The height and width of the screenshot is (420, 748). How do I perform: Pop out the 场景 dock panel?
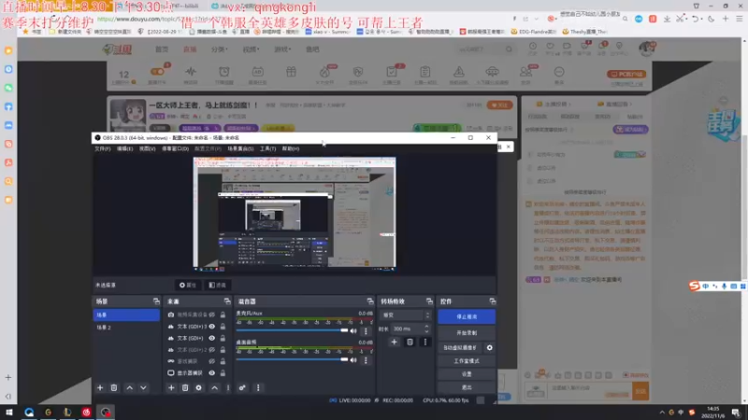click(156, 301)
